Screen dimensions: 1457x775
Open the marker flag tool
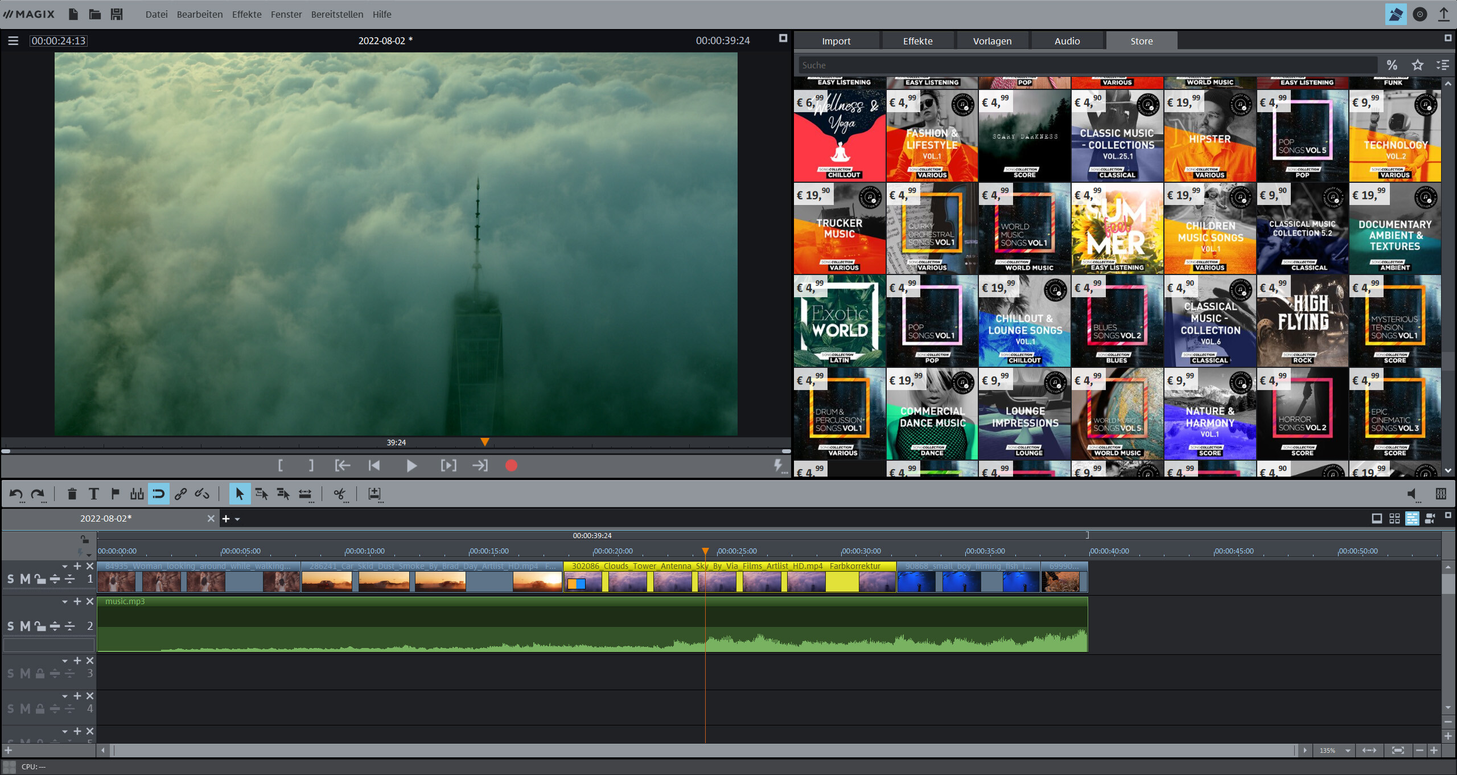click(115, 494)
